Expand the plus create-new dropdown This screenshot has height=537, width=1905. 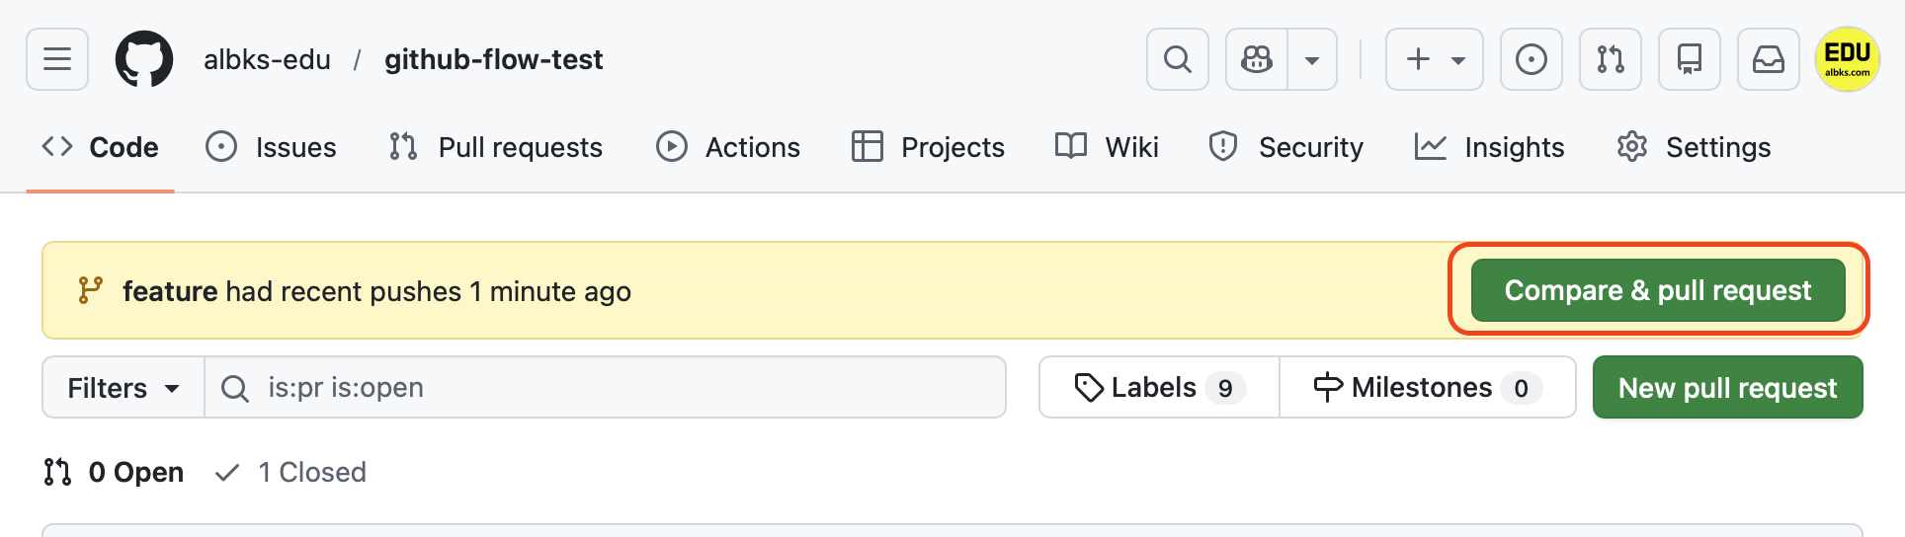1434,59
